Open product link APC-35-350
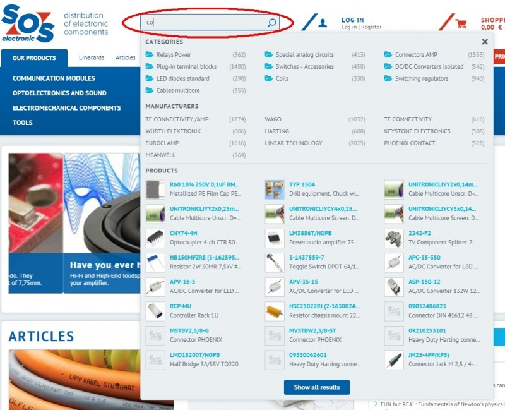 [424, 258]
